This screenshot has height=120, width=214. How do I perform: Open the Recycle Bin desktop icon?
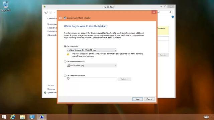[x=6, y=6]
